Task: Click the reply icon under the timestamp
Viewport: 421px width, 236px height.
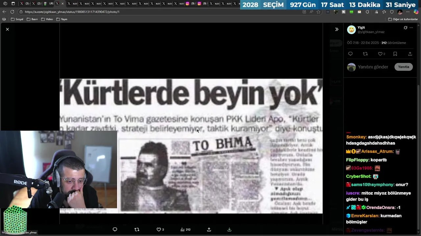Action: coord(350,54)
